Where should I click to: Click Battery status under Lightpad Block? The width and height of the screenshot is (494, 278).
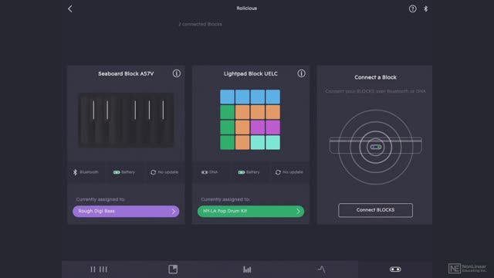[x=249, y=172]
